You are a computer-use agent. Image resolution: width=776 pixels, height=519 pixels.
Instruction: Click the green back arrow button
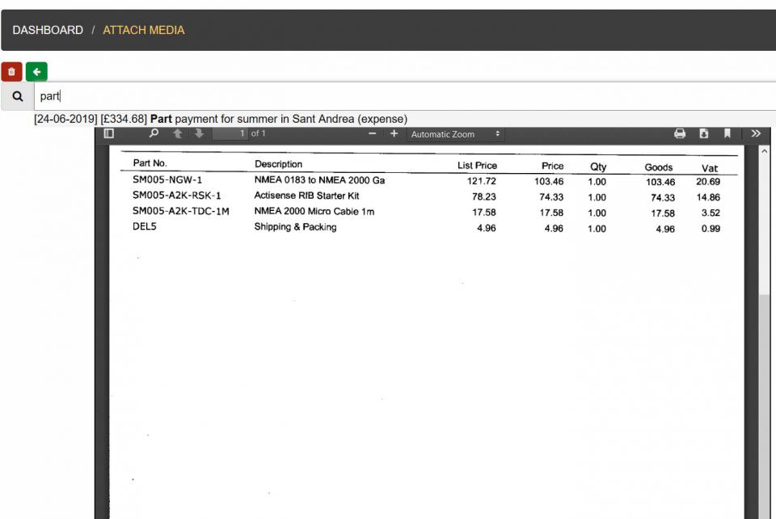click(x=36, y=72)
